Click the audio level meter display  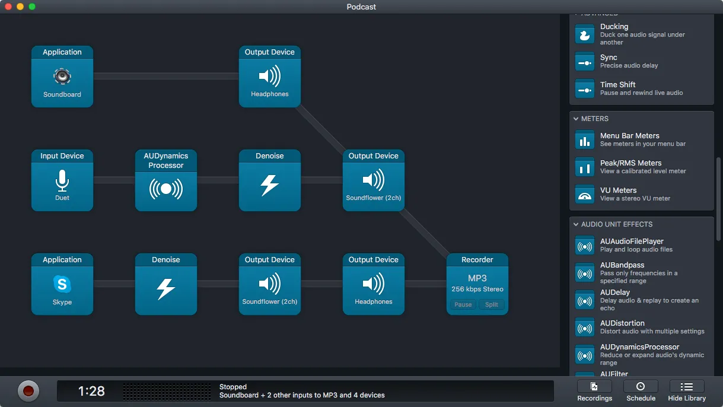pyautogui.click(x=167, y=392)
